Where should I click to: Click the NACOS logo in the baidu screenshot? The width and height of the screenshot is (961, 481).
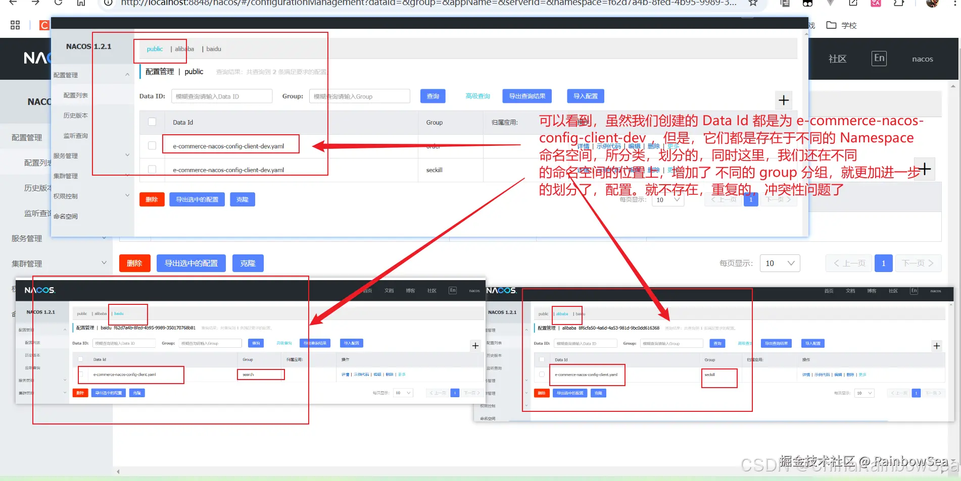[x=40, y=290]
